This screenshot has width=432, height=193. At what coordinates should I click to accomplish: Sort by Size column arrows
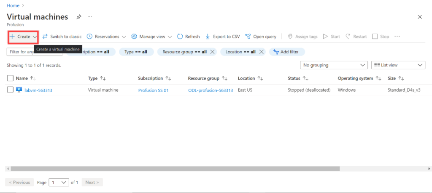[x=401, y=79]
